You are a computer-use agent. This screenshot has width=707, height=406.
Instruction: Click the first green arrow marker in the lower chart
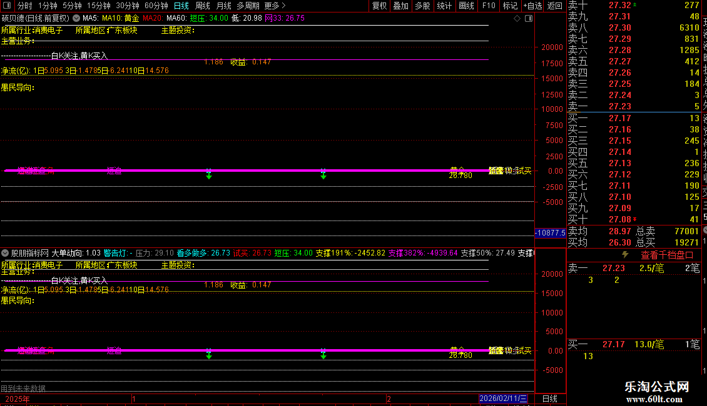[x=209, y=354]
